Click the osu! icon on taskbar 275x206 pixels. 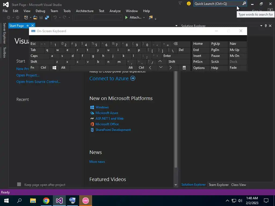[x=86, y=201]
